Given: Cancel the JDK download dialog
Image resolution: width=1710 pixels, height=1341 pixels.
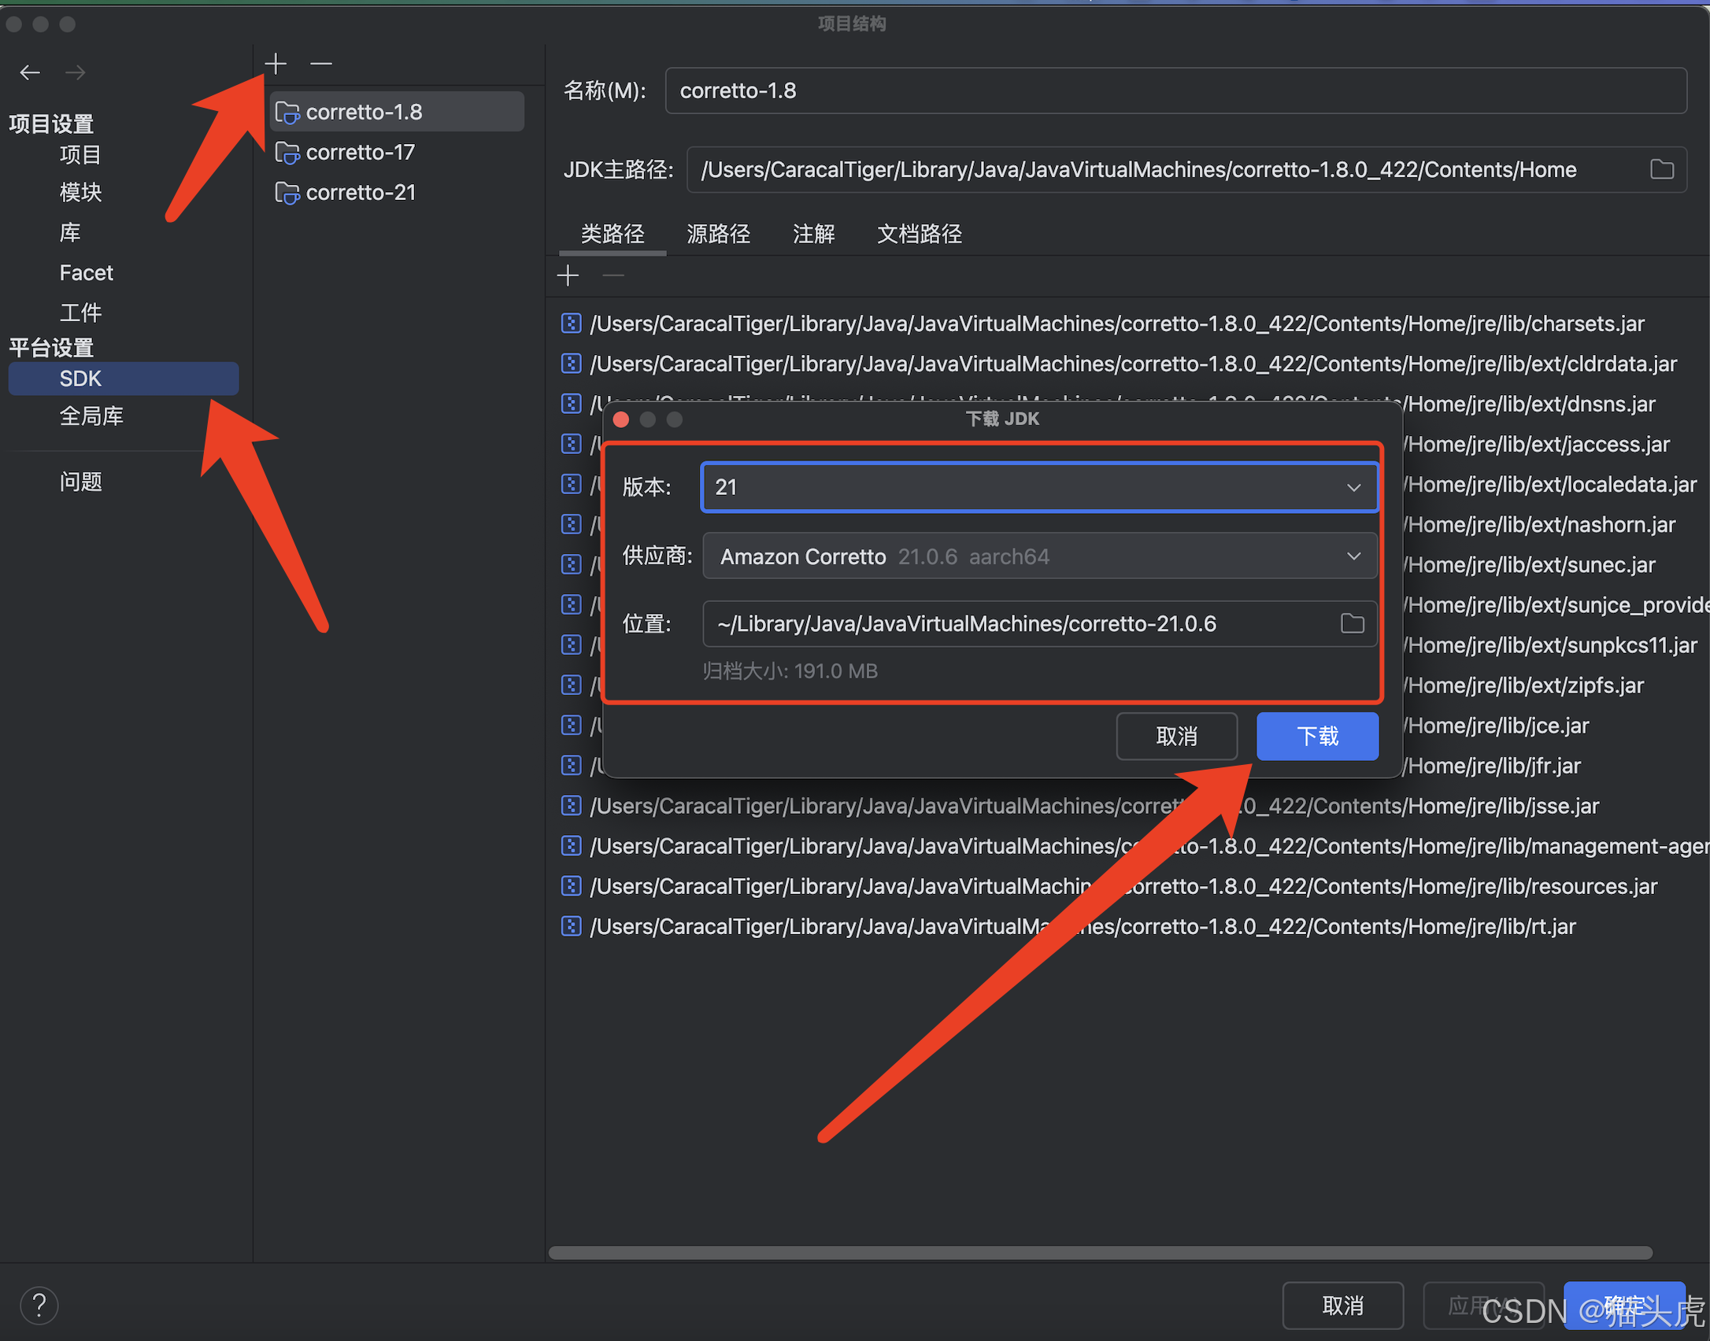Looking at the screenshot, I should [x=1176, y=737].
